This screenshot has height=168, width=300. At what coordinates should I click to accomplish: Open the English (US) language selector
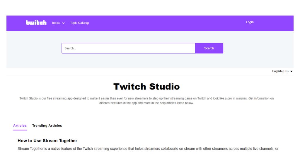(280, 71)
